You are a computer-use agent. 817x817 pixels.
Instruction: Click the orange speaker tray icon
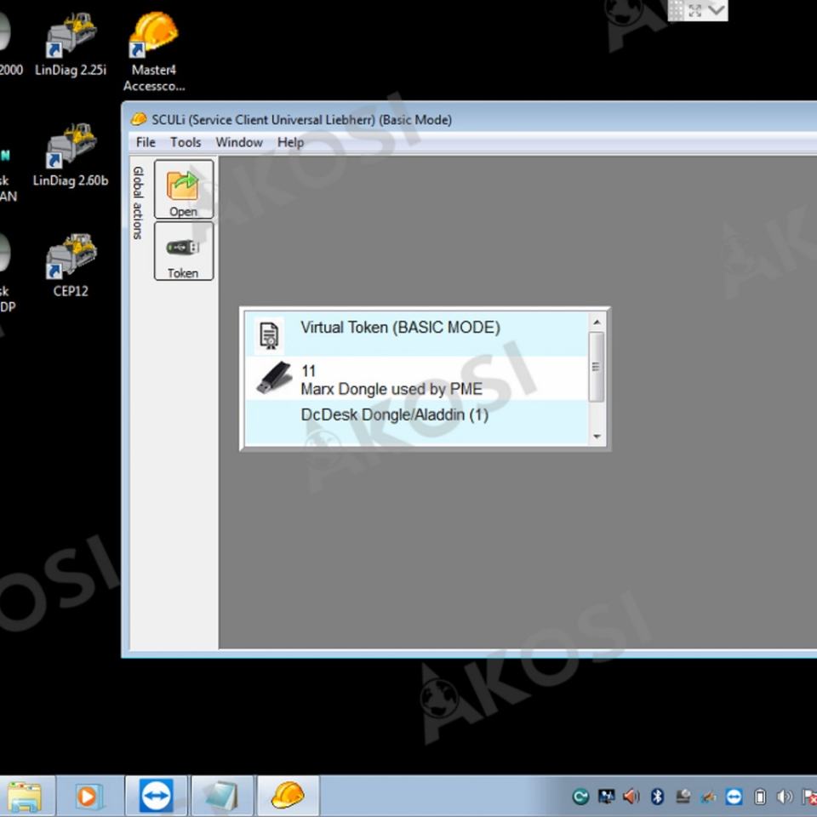[631, 797]
